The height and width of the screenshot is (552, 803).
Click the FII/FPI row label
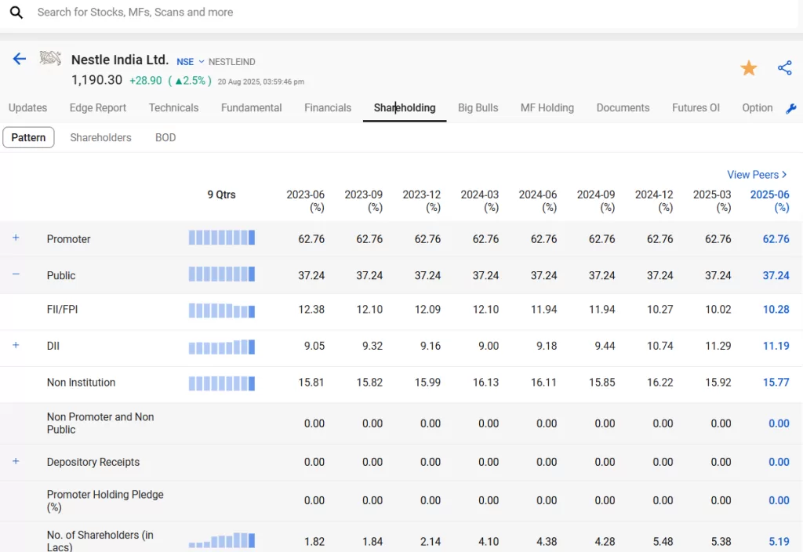click(x=62, y=309)
